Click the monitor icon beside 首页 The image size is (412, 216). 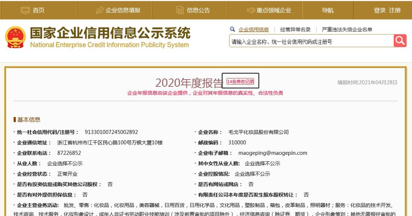click(25, 10)
